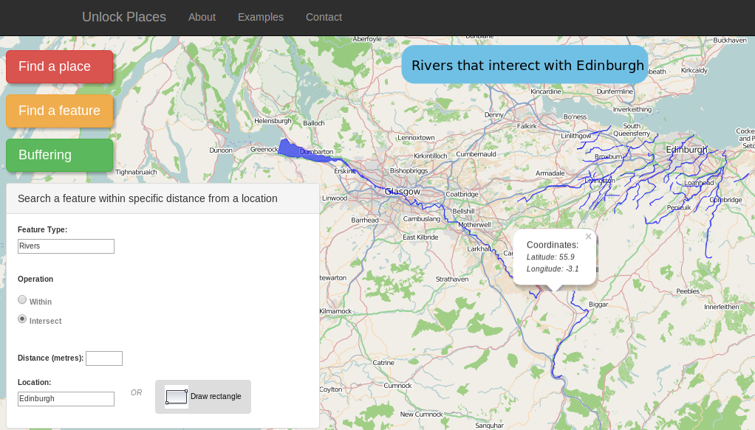This screenshot has height=430, width=755.
Task: Click the Location field containing Edinburgh
Action: pyautogui.click(x=66, y=399)
